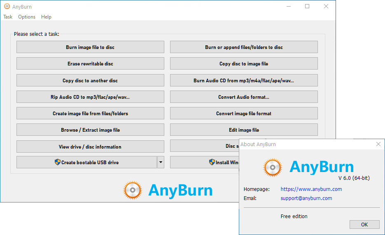385x235 pixels.
Task: Click AnyBurn disc icon in title bar
Action: (7, 7)
